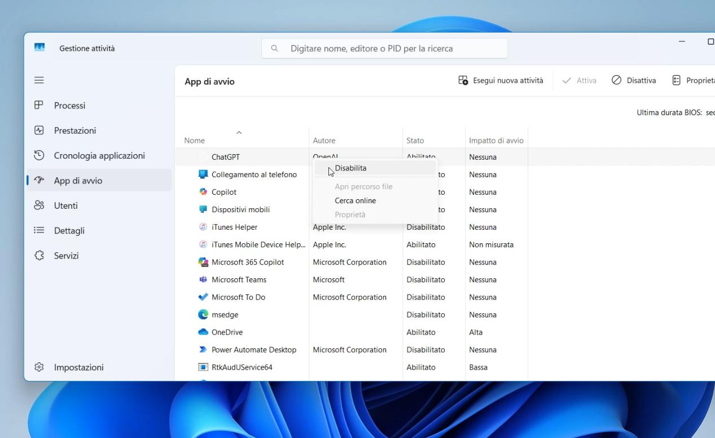Click the Disattiva toolbar button
This screenshot has width=715, height=438.
[634, 81]
